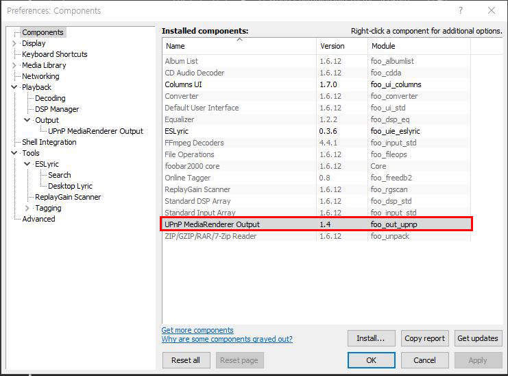The height and width of the screenshot is (376, 508).
Task: Select Standard DSP Array component
Action: pyautogui.click(x=317, y=201)
